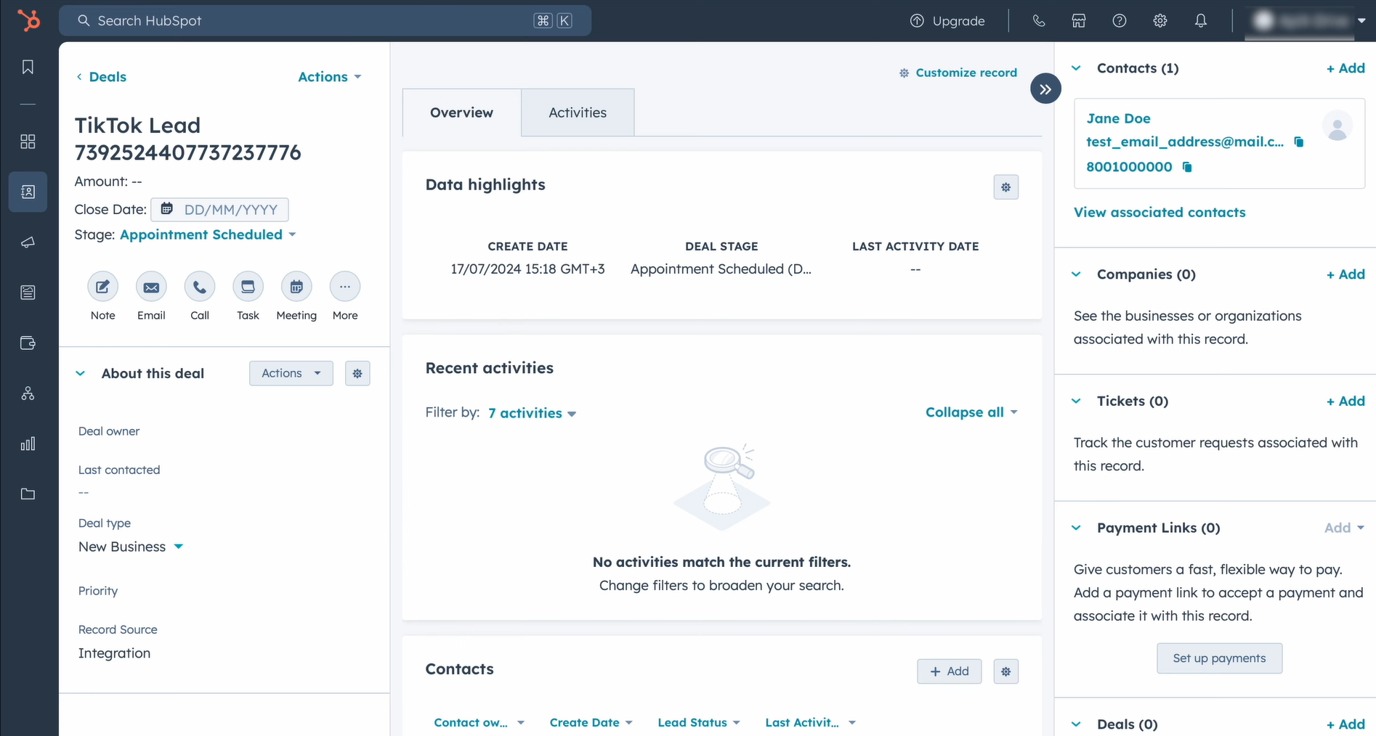Add an associated deal in sidebar

tap(1345, 724)
